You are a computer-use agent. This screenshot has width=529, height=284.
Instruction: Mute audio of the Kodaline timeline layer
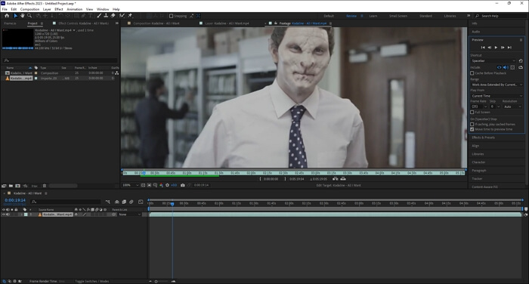coord(8,215)
